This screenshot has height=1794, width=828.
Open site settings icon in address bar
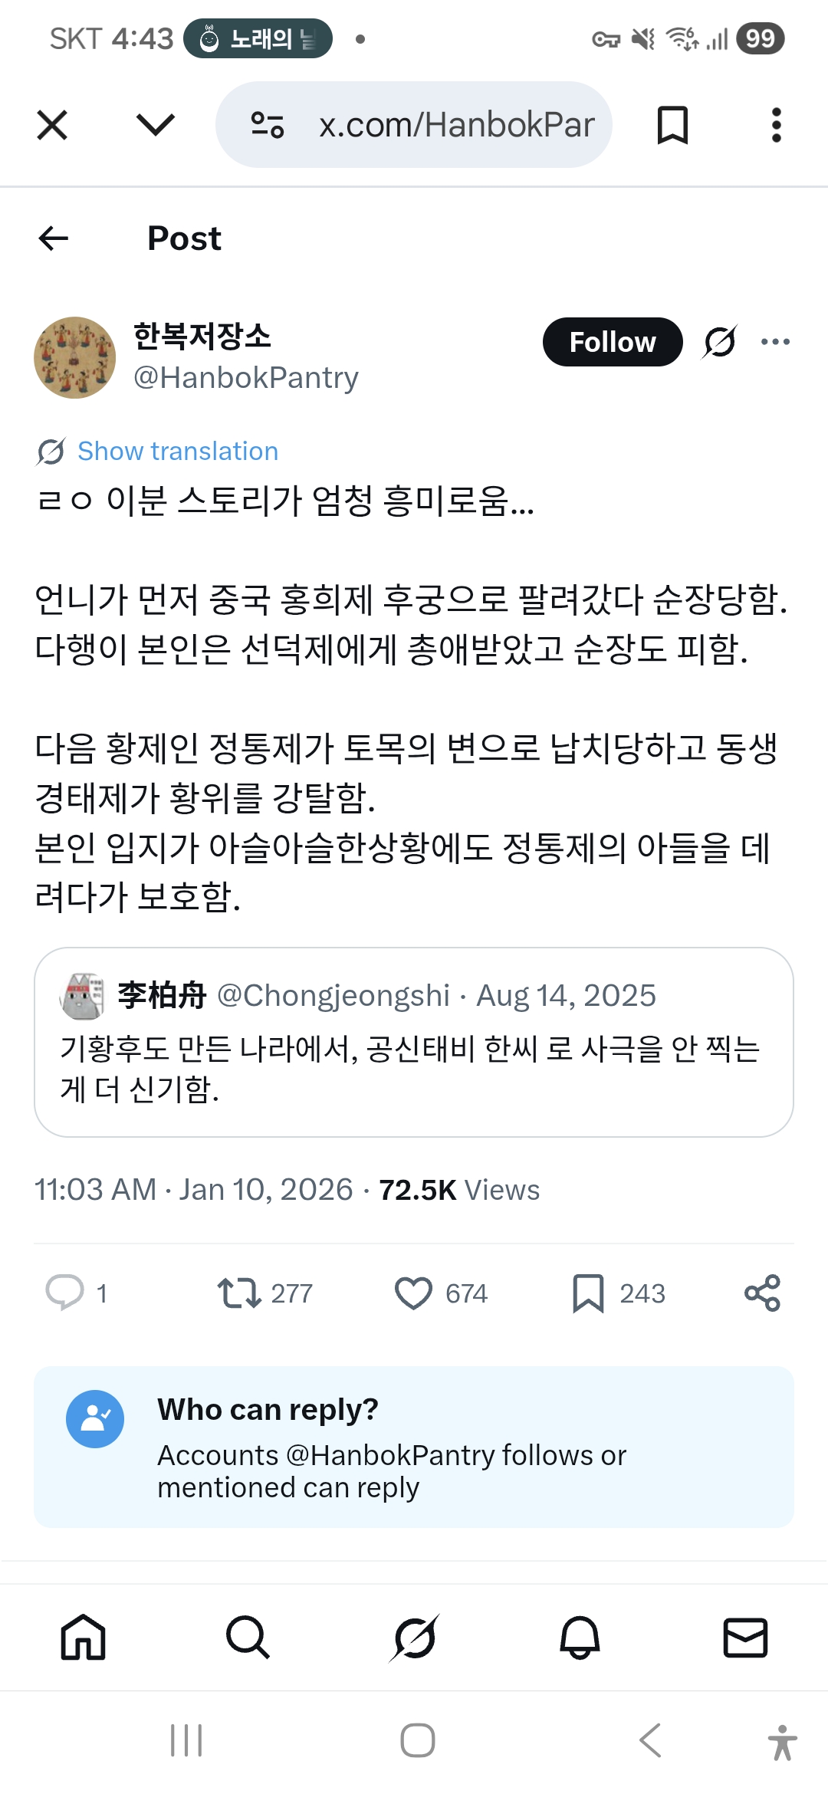(268, 125)
